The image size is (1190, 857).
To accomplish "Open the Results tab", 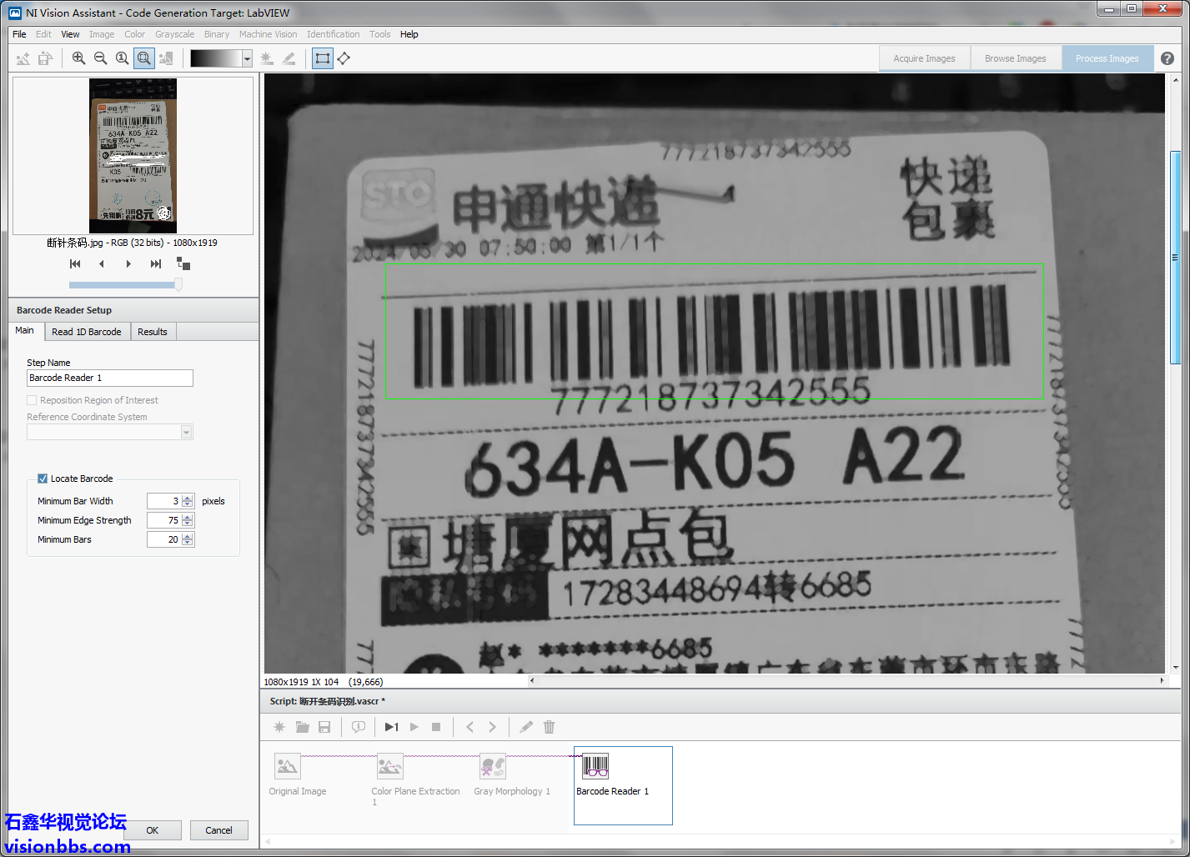I will coord(152,332).
